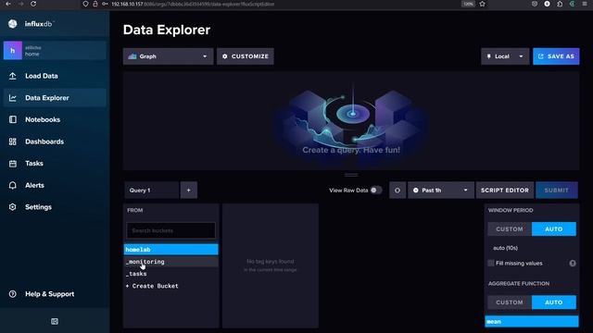Click the SUBMIT button
This screenshot has height=333, width=593.
coord(556,191)
